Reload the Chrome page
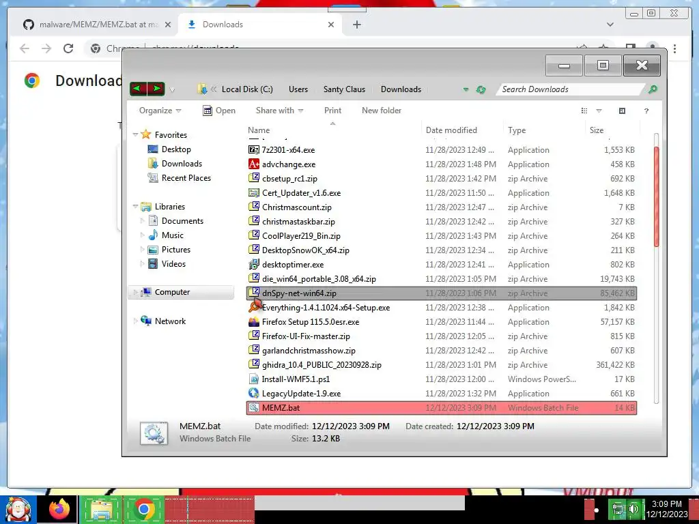 (x=68, y=48)
